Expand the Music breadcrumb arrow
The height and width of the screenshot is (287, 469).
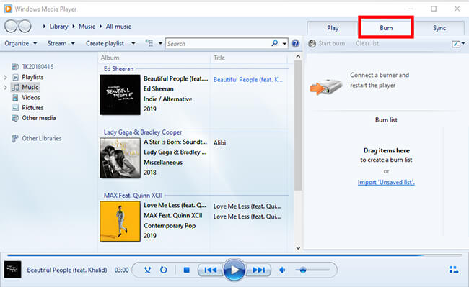74,27
